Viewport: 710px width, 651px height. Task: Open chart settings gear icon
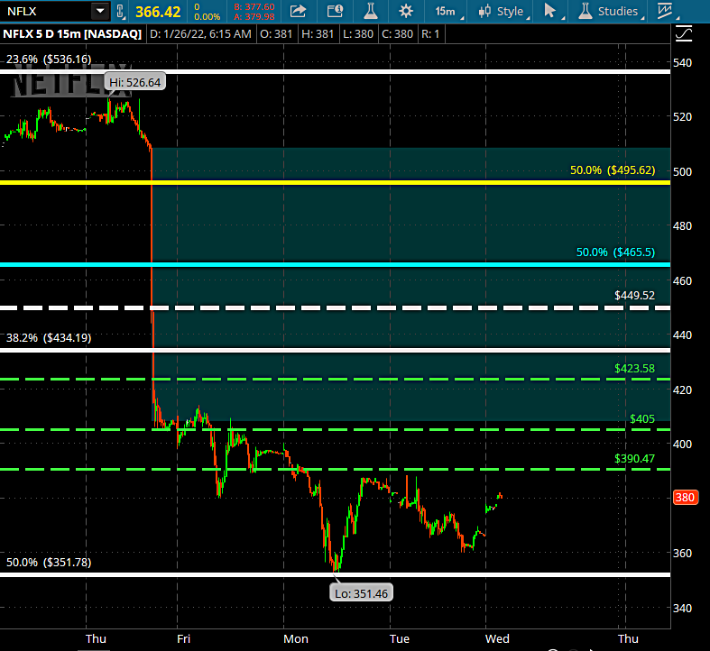point(406,11)
